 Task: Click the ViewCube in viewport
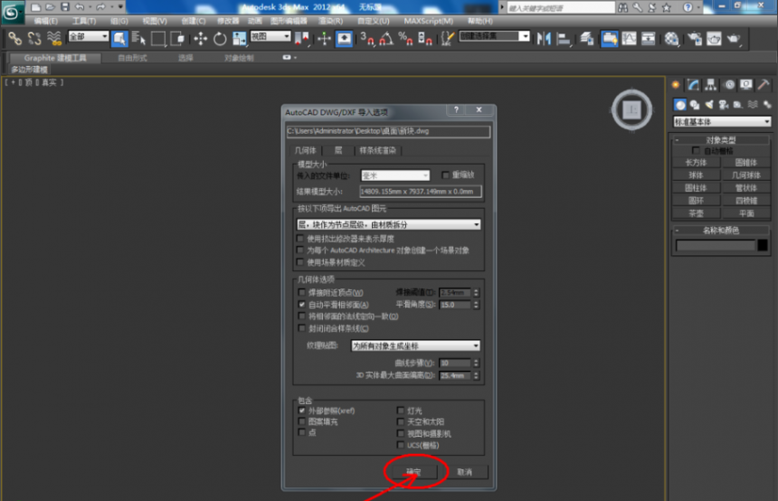click(631, 109)
